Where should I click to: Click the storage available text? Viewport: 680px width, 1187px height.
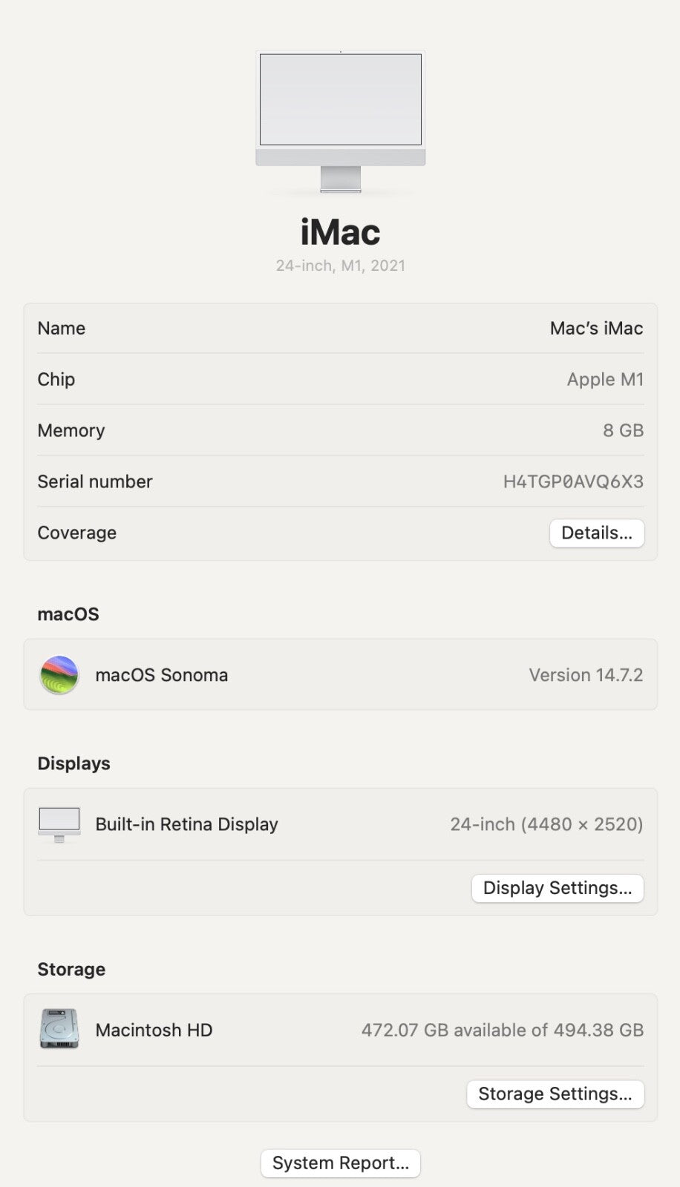pos(502,1030)
